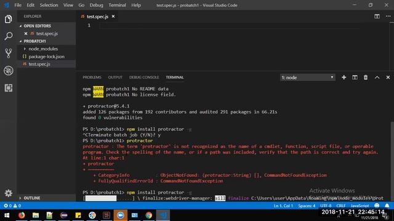Screen dimensions: 394x221
Task: Close the test.spec.js editor tab
Action: (113, 17)
